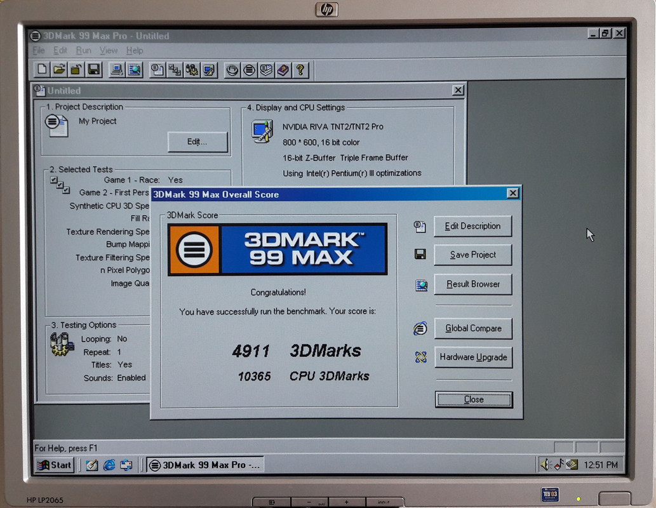656x508 pixels.
Task: Click the music note tray icon
Action: point(558,464)
